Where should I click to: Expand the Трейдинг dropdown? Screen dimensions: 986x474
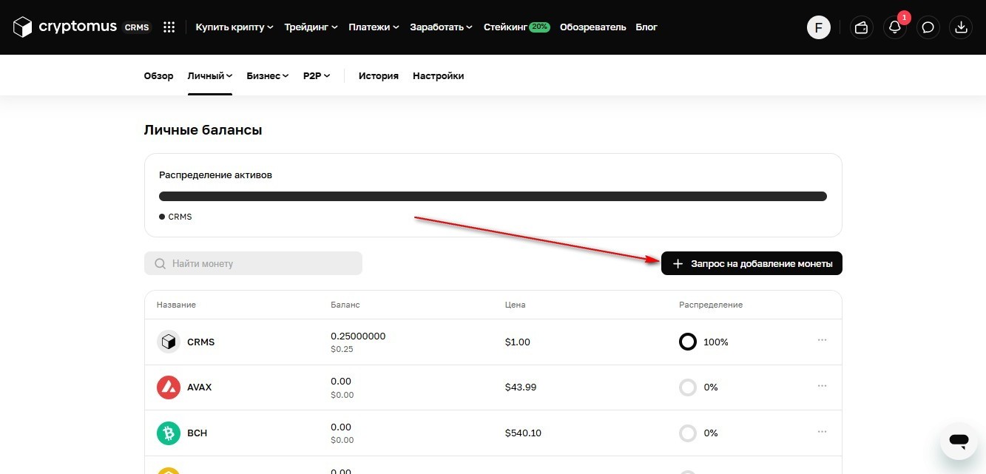311,27
